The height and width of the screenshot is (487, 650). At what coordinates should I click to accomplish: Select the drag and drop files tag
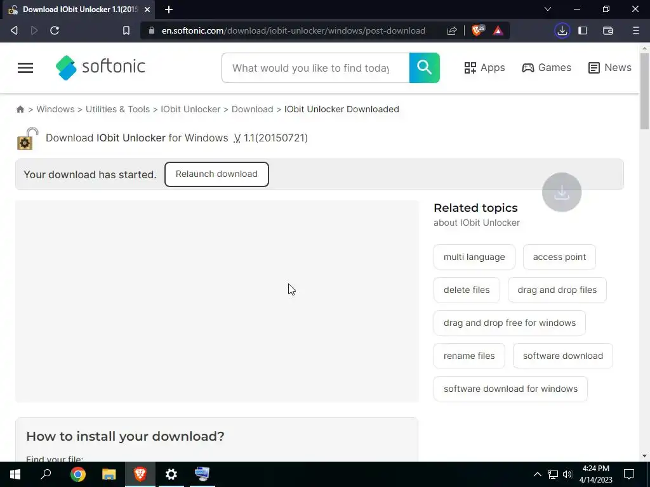click(557, 290)
